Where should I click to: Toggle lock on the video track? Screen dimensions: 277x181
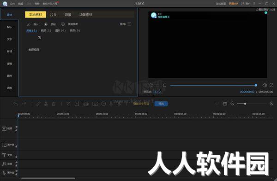coord(17,130)
